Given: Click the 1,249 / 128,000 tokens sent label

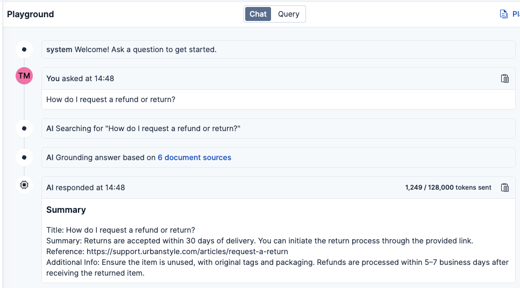Looking at the screenshot, I should point(448,188).
